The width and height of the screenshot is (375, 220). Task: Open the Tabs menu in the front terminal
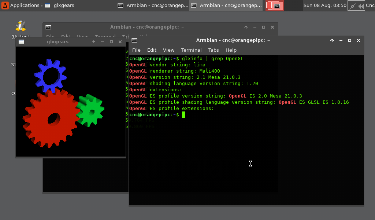[214, 50]
